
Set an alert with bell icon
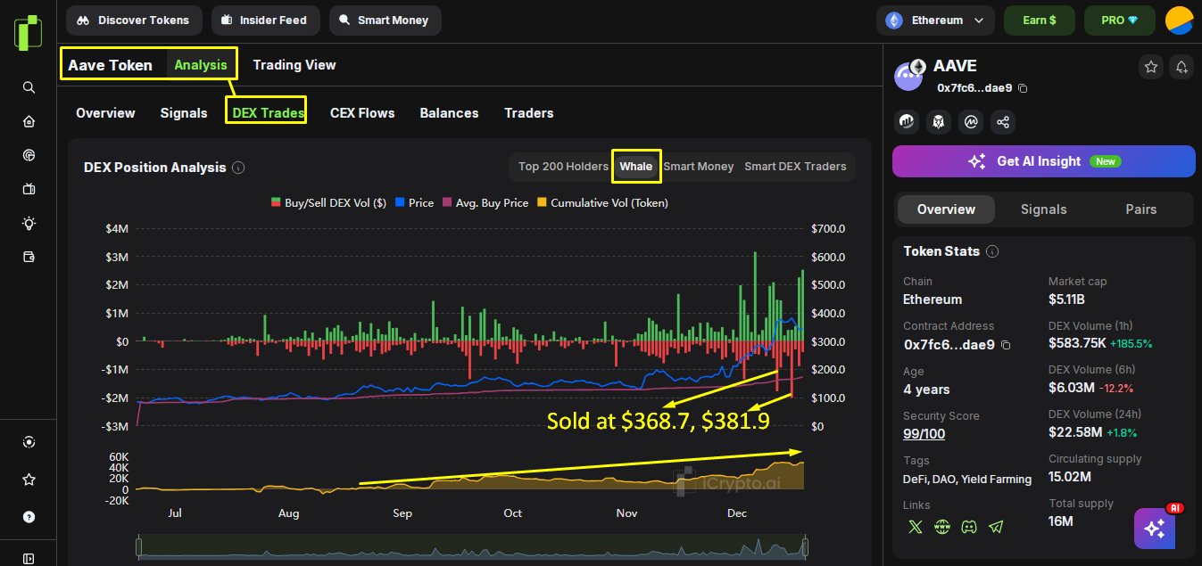pyautogui.click(x=1181, y=67)
